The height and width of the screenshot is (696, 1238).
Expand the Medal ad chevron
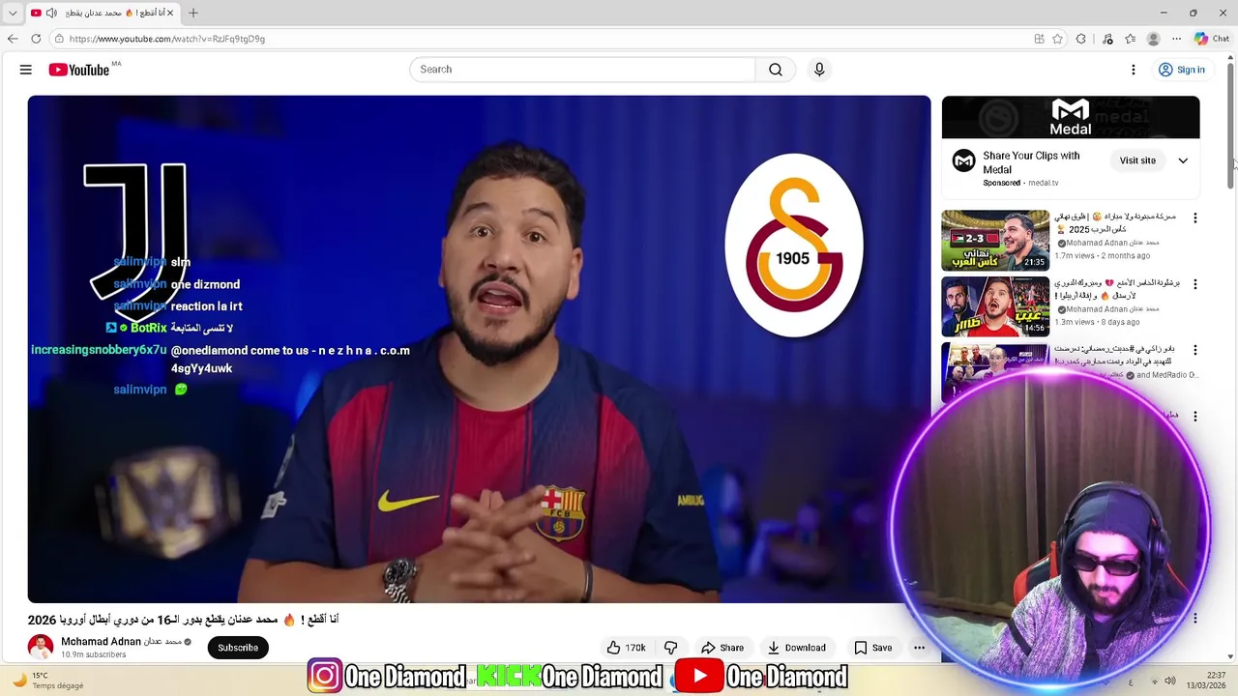pos(1183,160)
